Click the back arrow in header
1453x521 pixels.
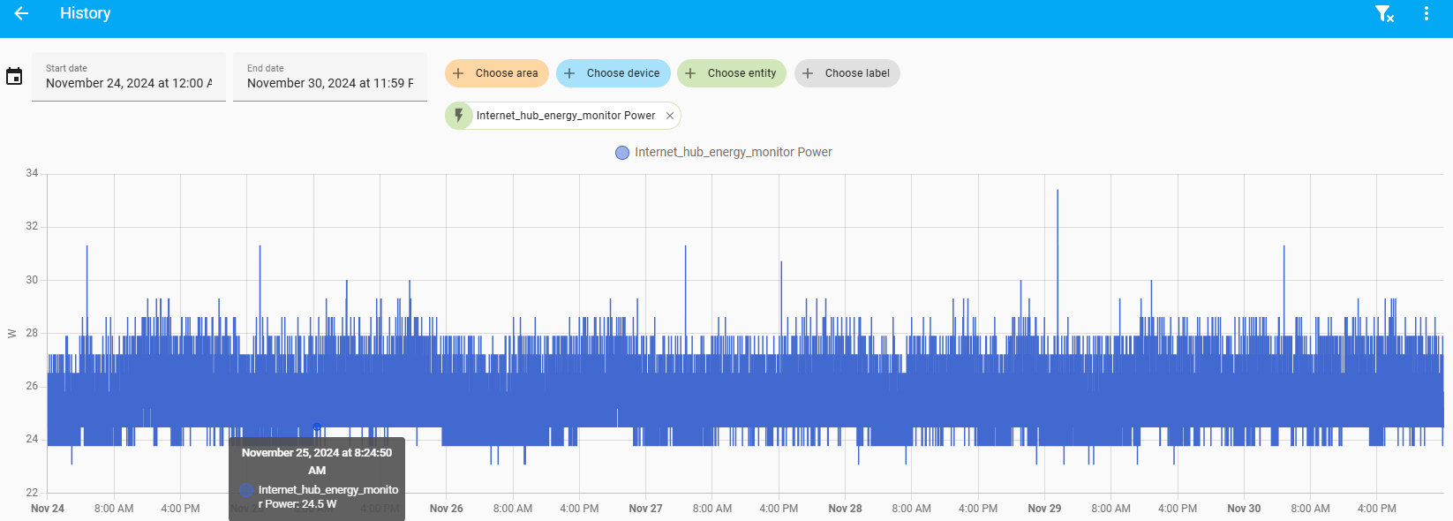click(x=21, y=13)
